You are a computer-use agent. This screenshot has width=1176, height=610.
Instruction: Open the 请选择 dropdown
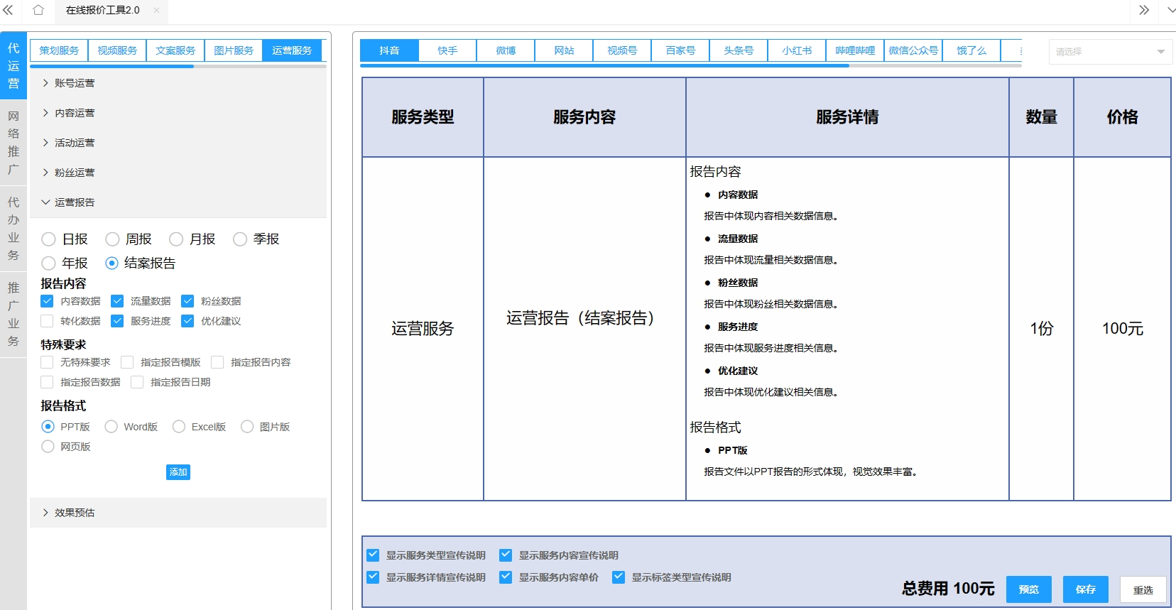[x=1109, y=52]
